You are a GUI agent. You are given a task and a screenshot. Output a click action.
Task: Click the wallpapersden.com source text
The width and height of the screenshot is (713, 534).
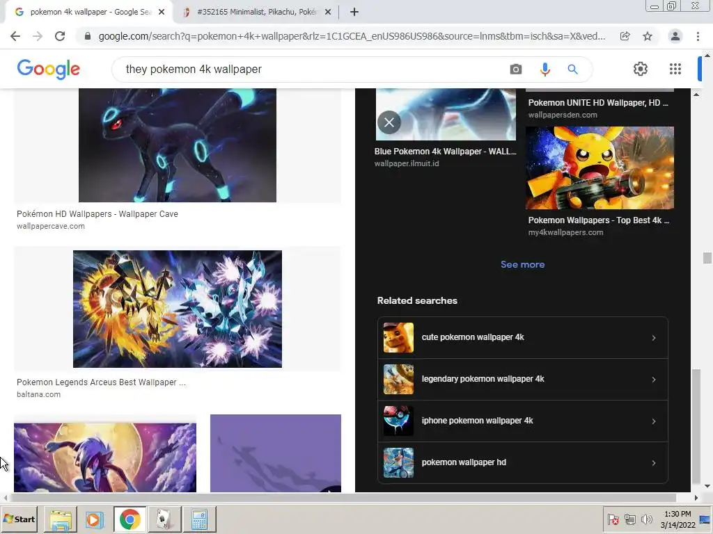[x=563, y=115]
